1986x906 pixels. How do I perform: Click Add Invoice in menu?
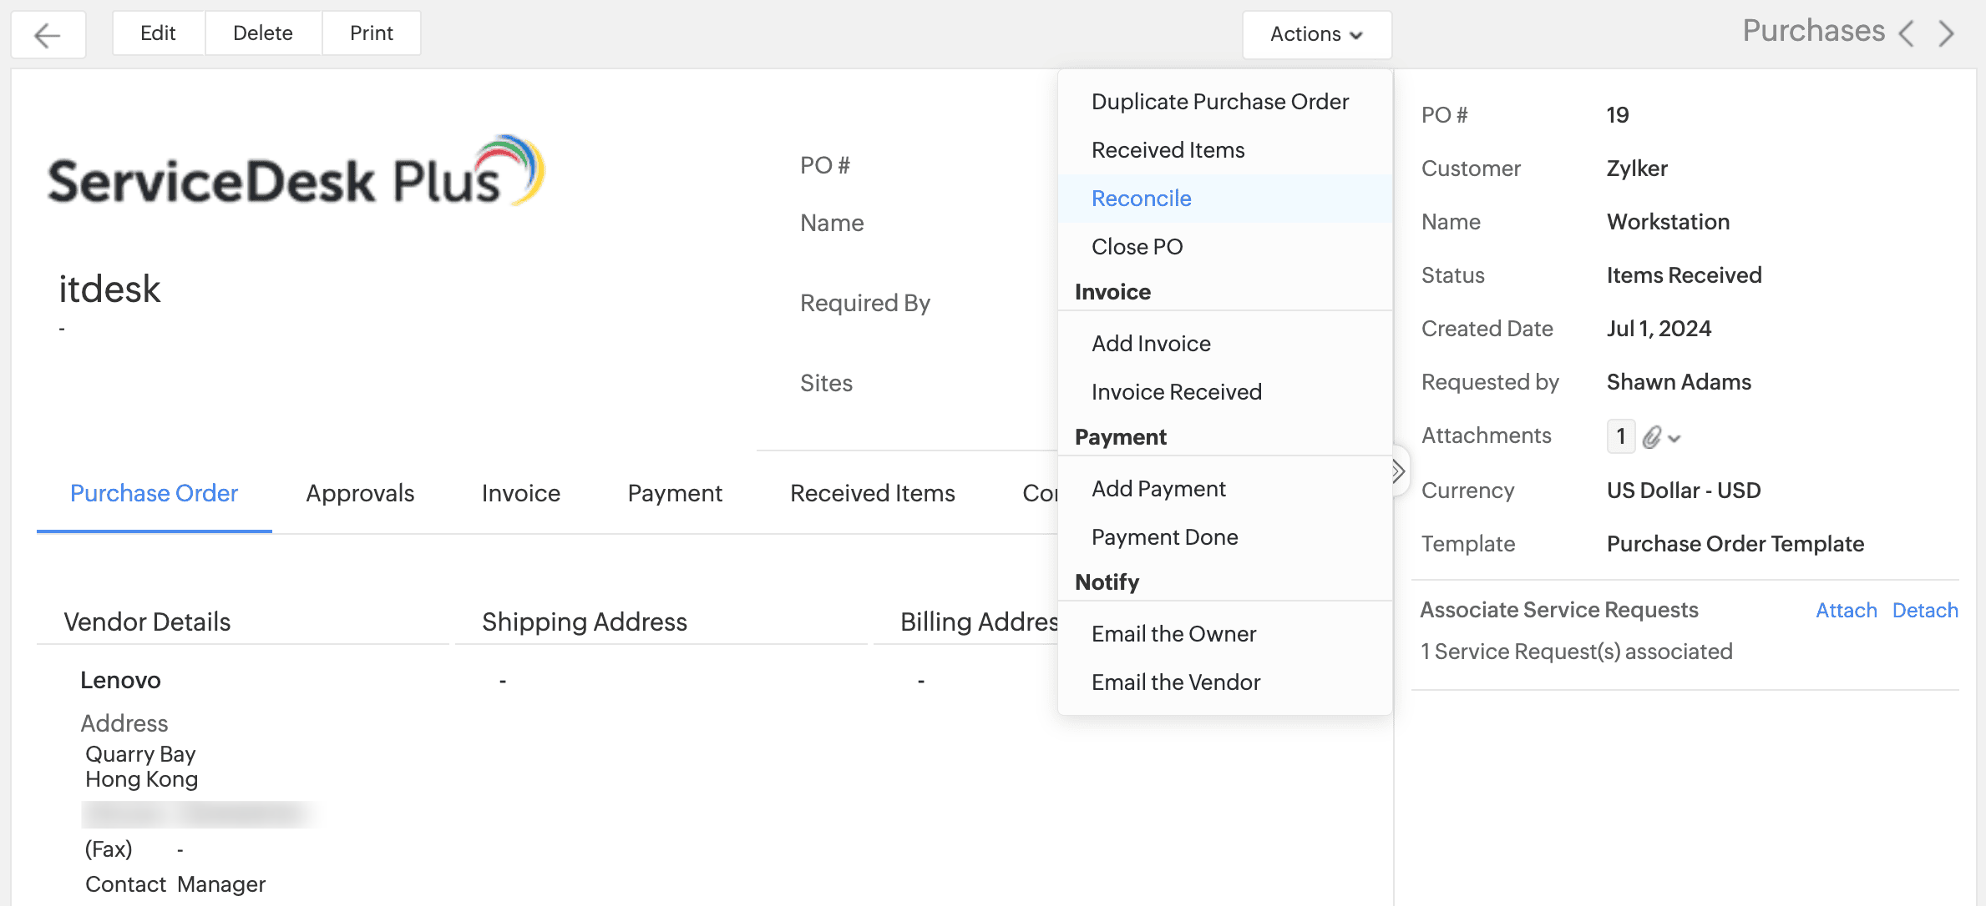point(1151,344)
